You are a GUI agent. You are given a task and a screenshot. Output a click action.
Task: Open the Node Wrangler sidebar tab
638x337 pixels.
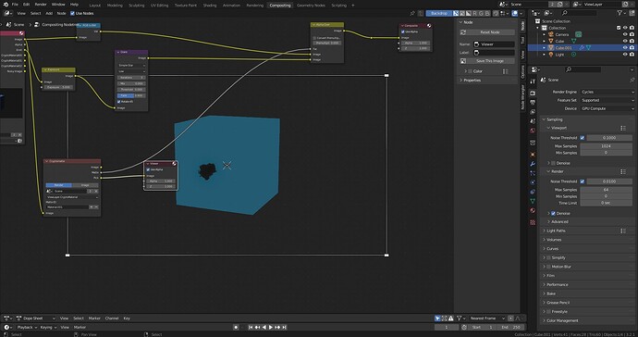[x=522, y=98]
